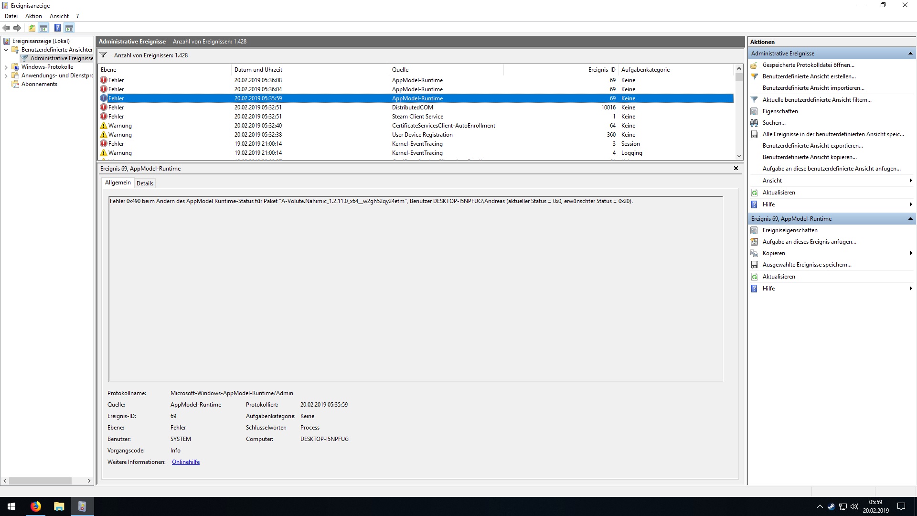Click the toolbar Back arrow
This screenshot has width=917, height=516.
coord(6,28)
